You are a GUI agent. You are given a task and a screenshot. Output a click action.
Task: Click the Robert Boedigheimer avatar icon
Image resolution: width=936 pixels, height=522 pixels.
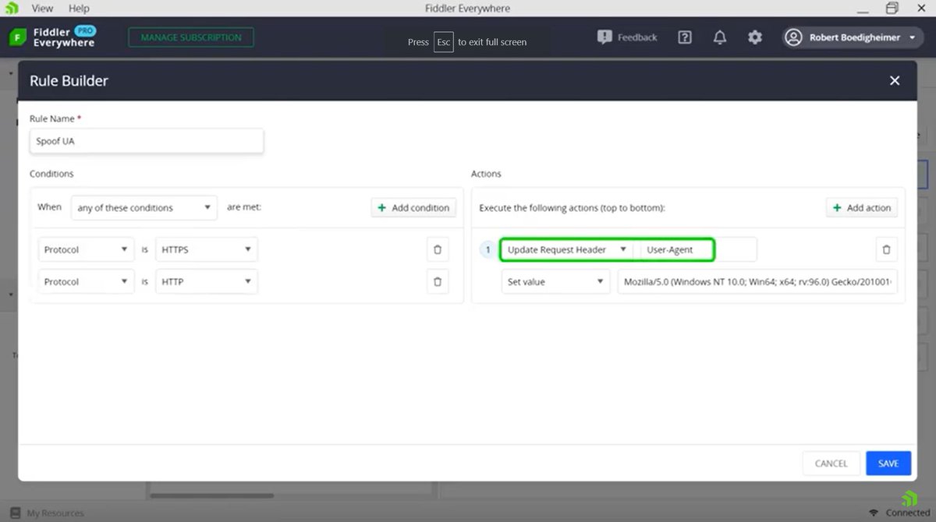tap(792, 37)
